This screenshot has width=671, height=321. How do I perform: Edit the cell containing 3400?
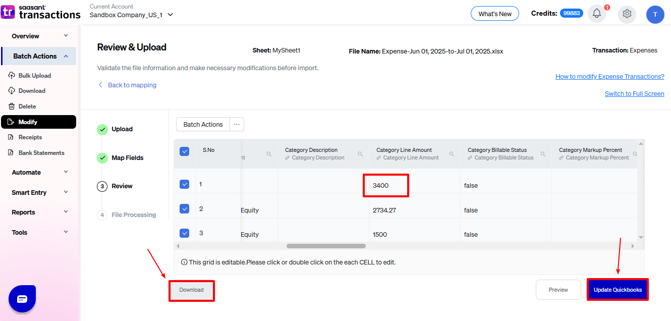385,185
